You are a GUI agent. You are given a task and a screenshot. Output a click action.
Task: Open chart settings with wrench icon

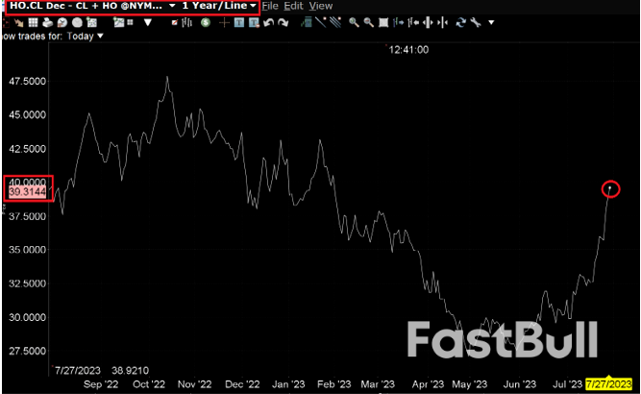coord(475,22)
